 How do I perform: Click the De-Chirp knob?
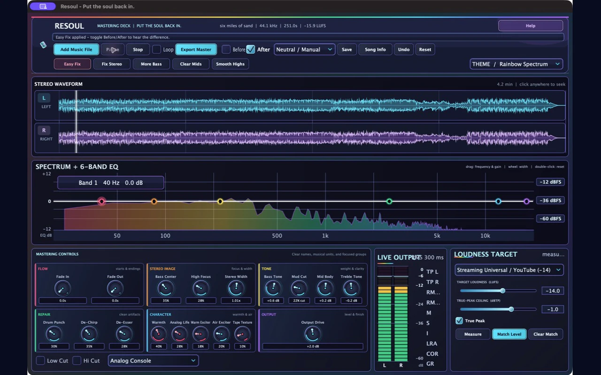click(89, 334)
